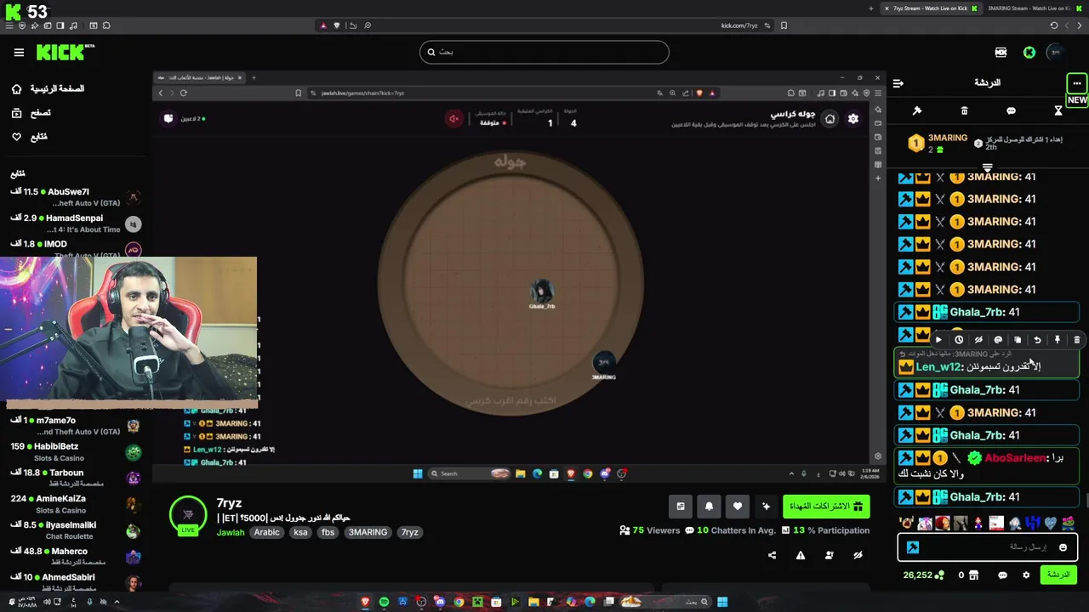This screenshot has height=612, width=1089.
Task: Click the Gifted Subscriptions green button
Action: click(826, 507)
